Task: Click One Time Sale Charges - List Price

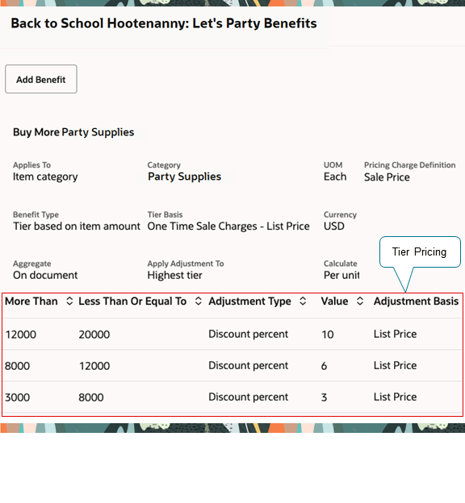Action: point(228,227)
